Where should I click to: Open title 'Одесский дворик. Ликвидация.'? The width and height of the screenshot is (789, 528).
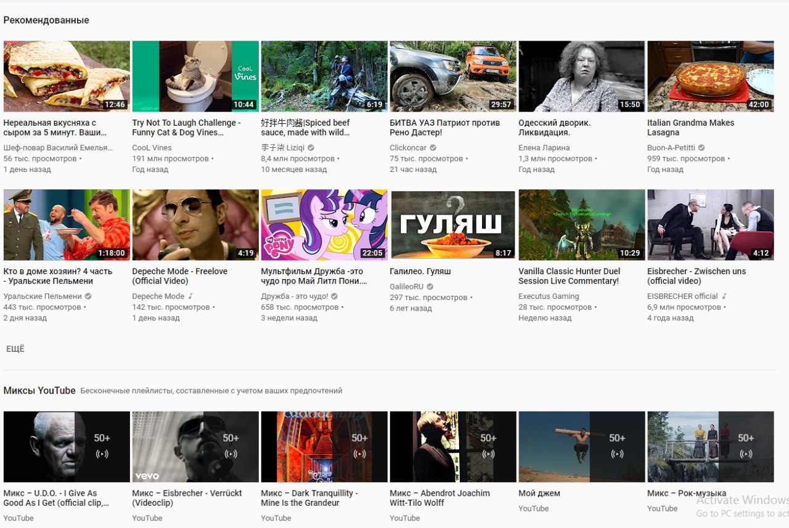(555, 128)
